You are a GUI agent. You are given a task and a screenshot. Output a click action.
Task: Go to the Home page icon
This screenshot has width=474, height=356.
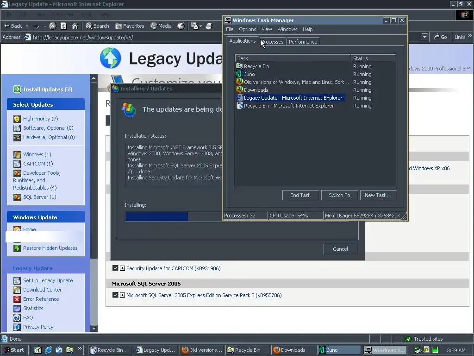point(75,26)
